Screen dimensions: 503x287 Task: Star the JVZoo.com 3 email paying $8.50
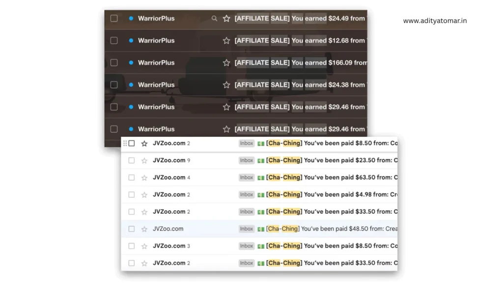click(144, 246)
